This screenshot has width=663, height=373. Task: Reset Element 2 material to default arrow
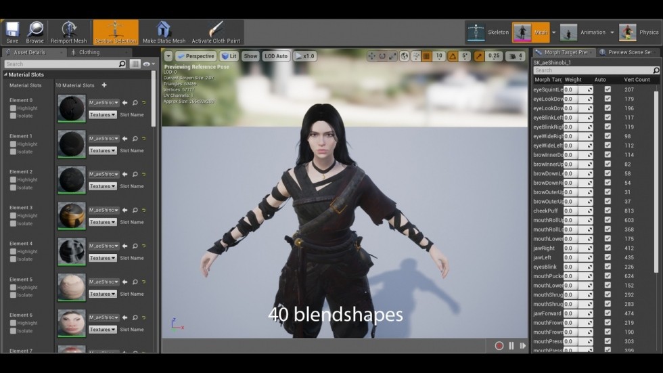pyautogui.click(x=143, y=174)
